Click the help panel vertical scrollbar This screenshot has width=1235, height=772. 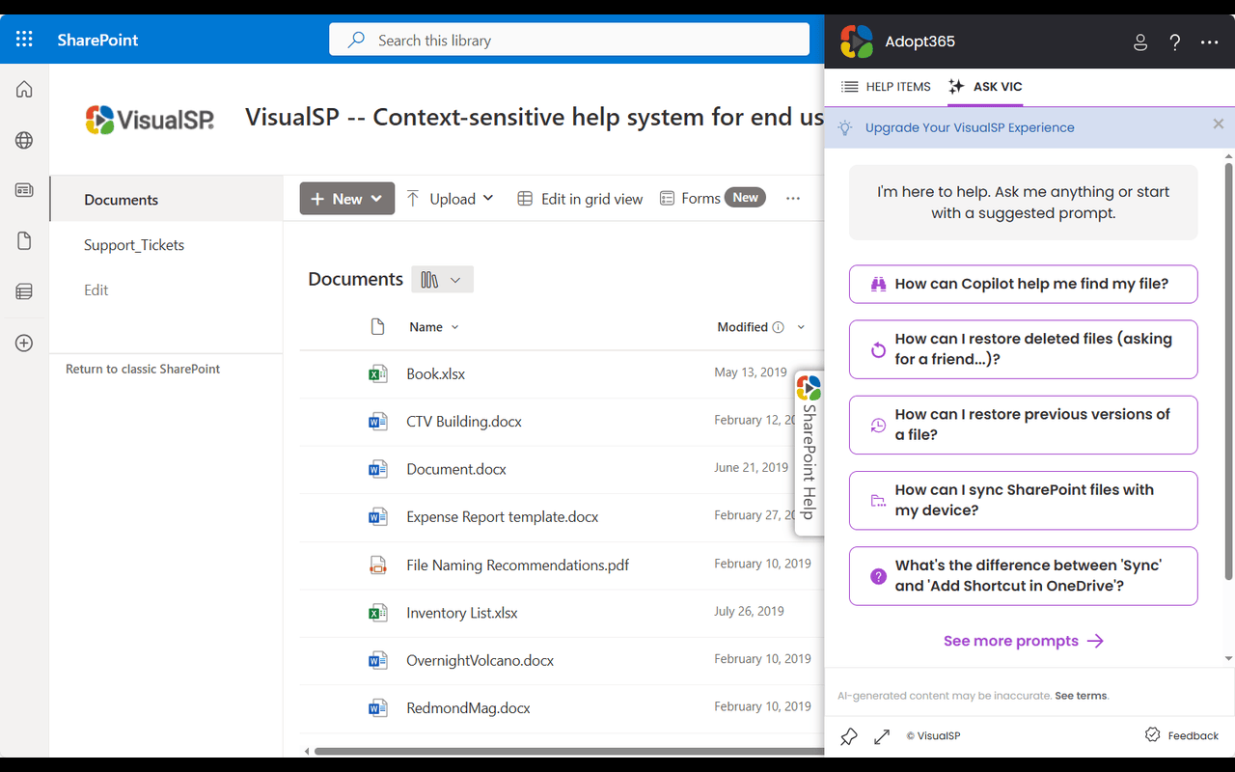pyautogui.click(x=1228, y=372)
